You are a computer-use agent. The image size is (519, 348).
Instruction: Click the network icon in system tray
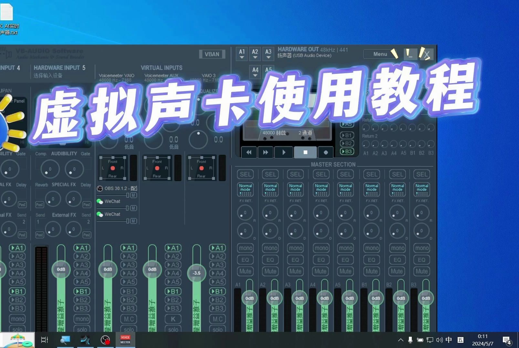pos(430,340)
